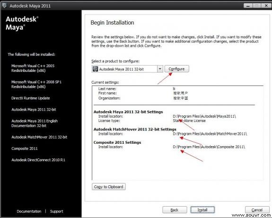Screen dimensions: 272x218
Task: Click Autodesk Maya 2011 32-bit in the sidebar list
Action: point(34,110)
